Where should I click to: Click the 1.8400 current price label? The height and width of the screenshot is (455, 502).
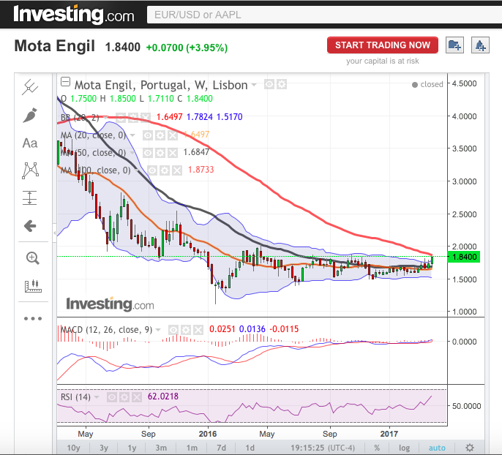click(464, 257)
